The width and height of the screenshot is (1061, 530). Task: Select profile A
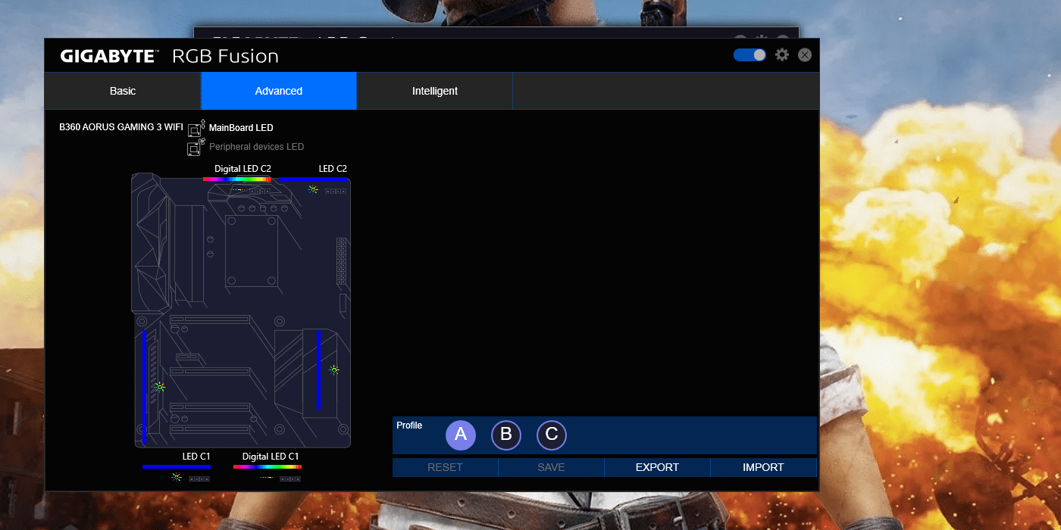461,435
